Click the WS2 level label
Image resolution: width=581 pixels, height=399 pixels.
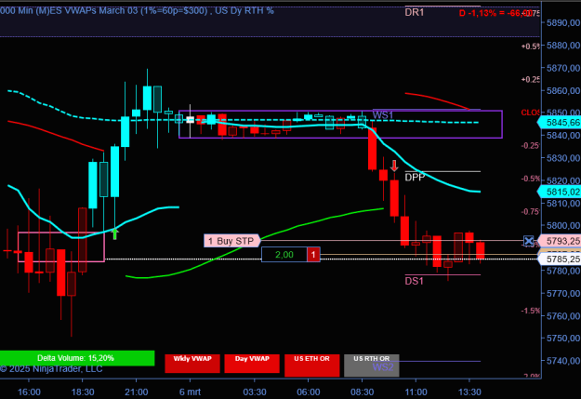[x=383, y=367]
